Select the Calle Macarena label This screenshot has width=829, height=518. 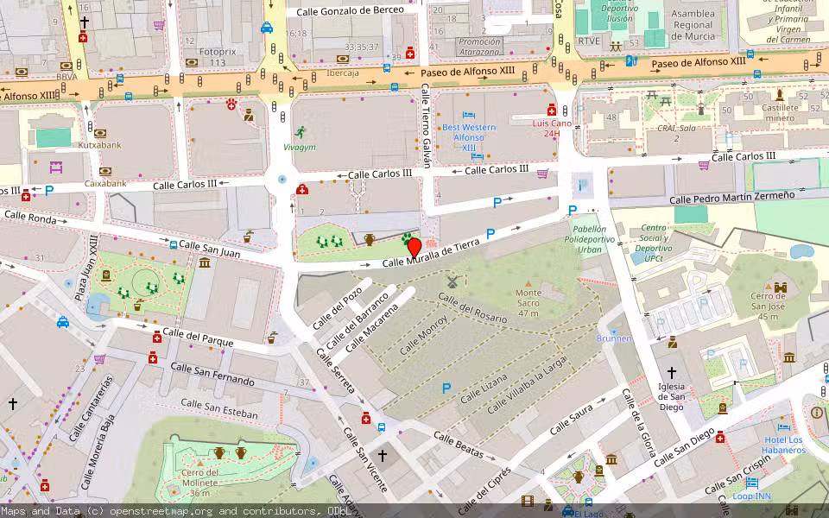click(x=371, y=329)
